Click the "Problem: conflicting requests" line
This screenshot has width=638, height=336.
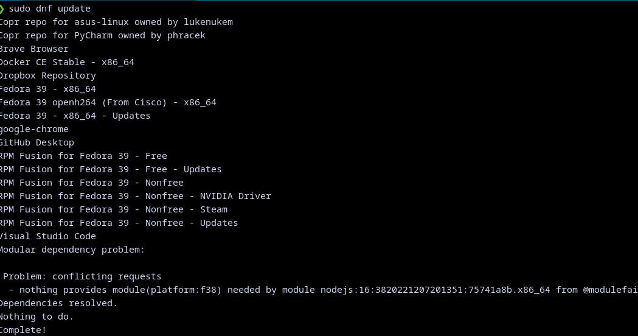pyautogui.click(x=82, y=276)
